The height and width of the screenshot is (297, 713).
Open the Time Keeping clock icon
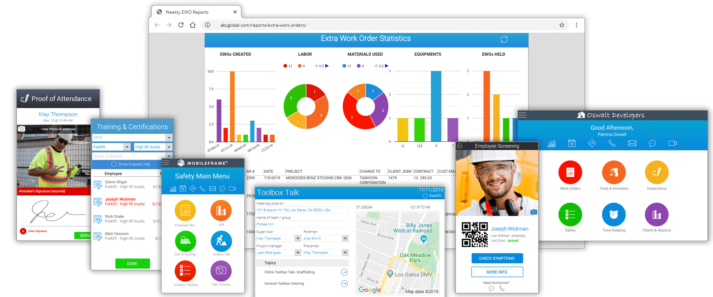[x=613, y=215]
